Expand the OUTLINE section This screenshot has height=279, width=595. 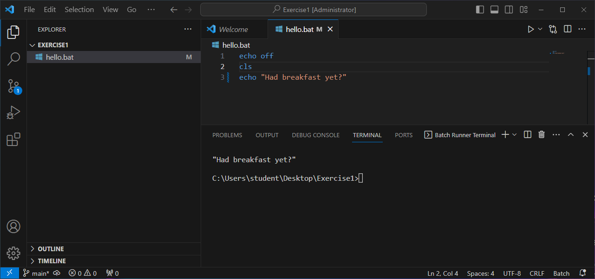point(51,249)
